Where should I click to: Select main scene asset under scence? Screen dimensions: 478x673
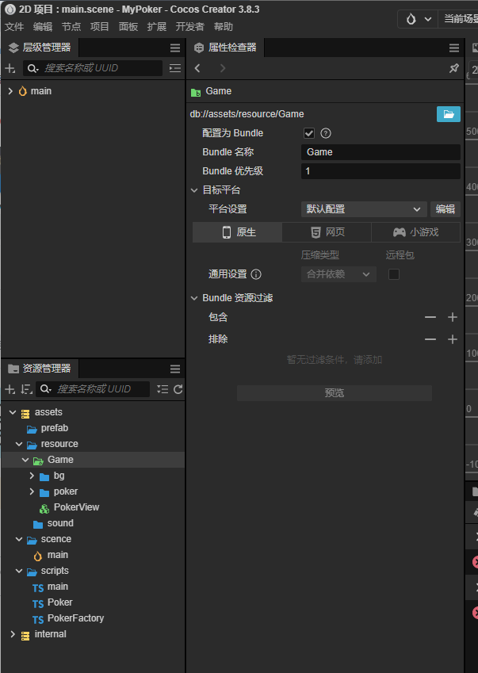point(58,555)
